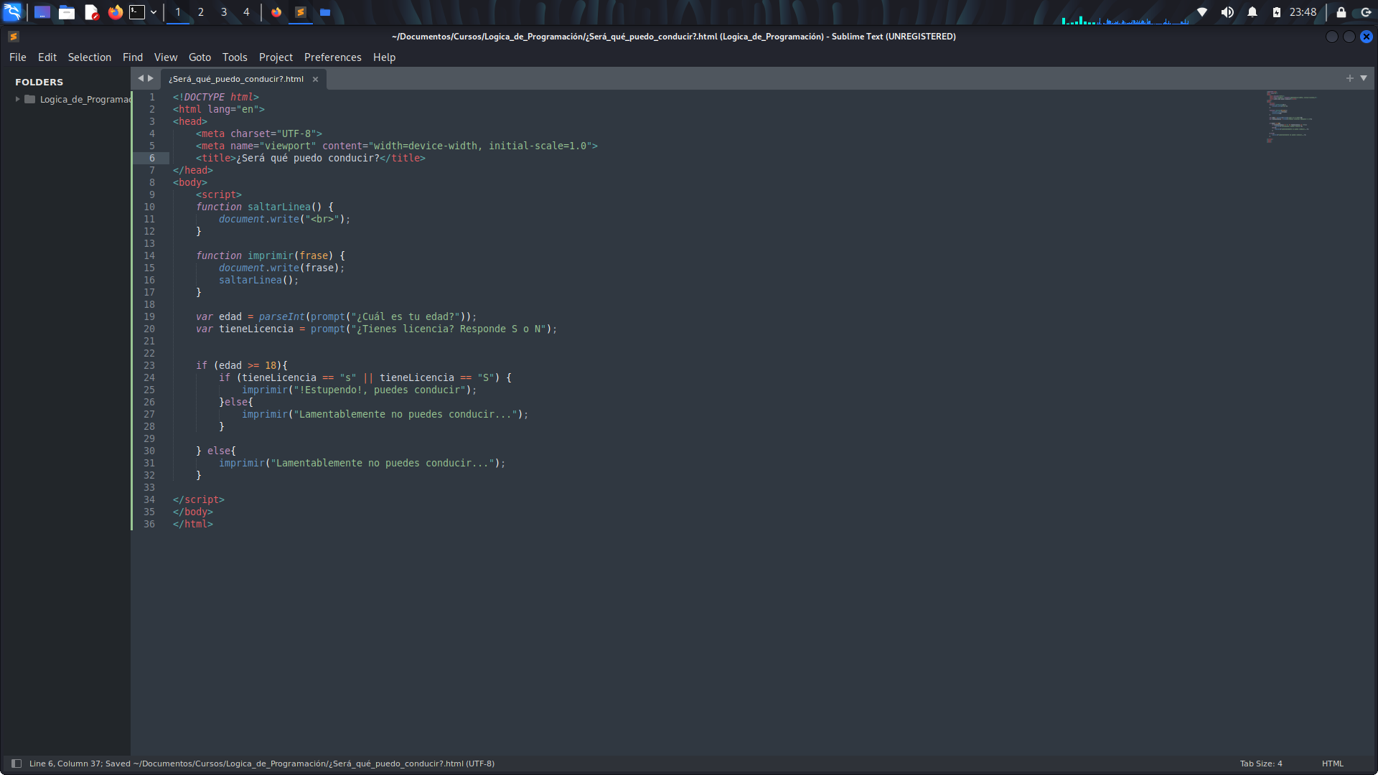Go to previous tab with left arrow
The width and height of the screenshot is (1378, 775).
tap(141, 78)
